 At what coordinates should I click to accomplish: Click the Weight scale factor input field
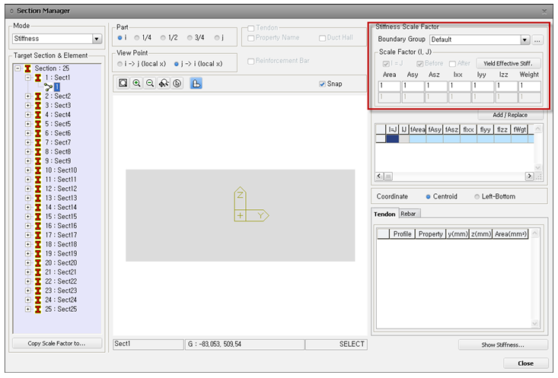coord(530,86)
